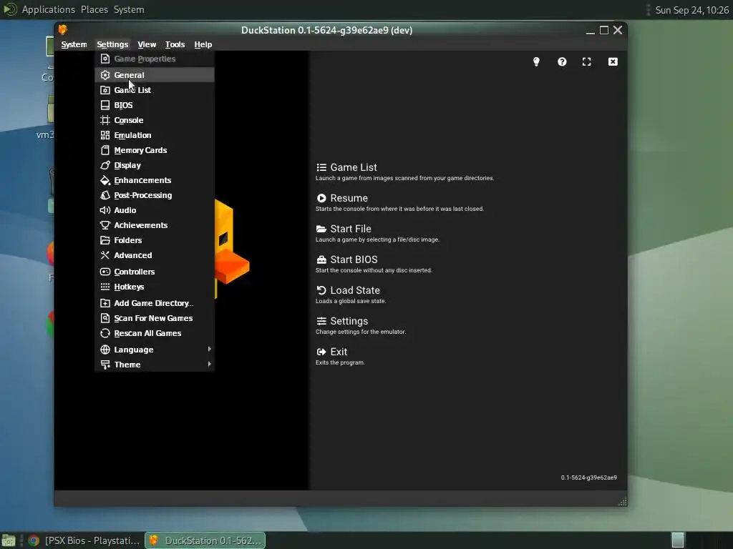Image resolution: width=733 pixels, height=549 pixels.
Task: Click Resume to restore last session
Action: (399, 202)
